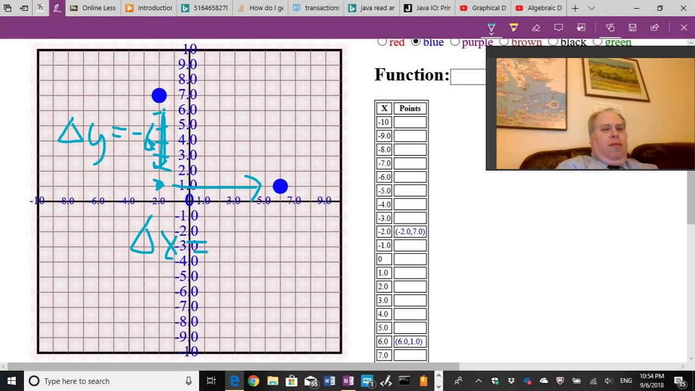Activate the clip tool in web notes
This screenshot has width=695, height=391.
pos(581,28)
